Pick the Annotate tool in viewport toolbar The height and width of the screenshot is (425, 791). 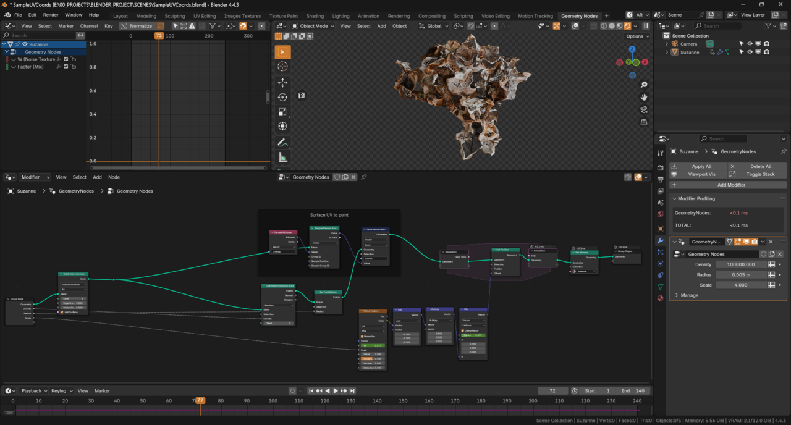coord(282,143)
